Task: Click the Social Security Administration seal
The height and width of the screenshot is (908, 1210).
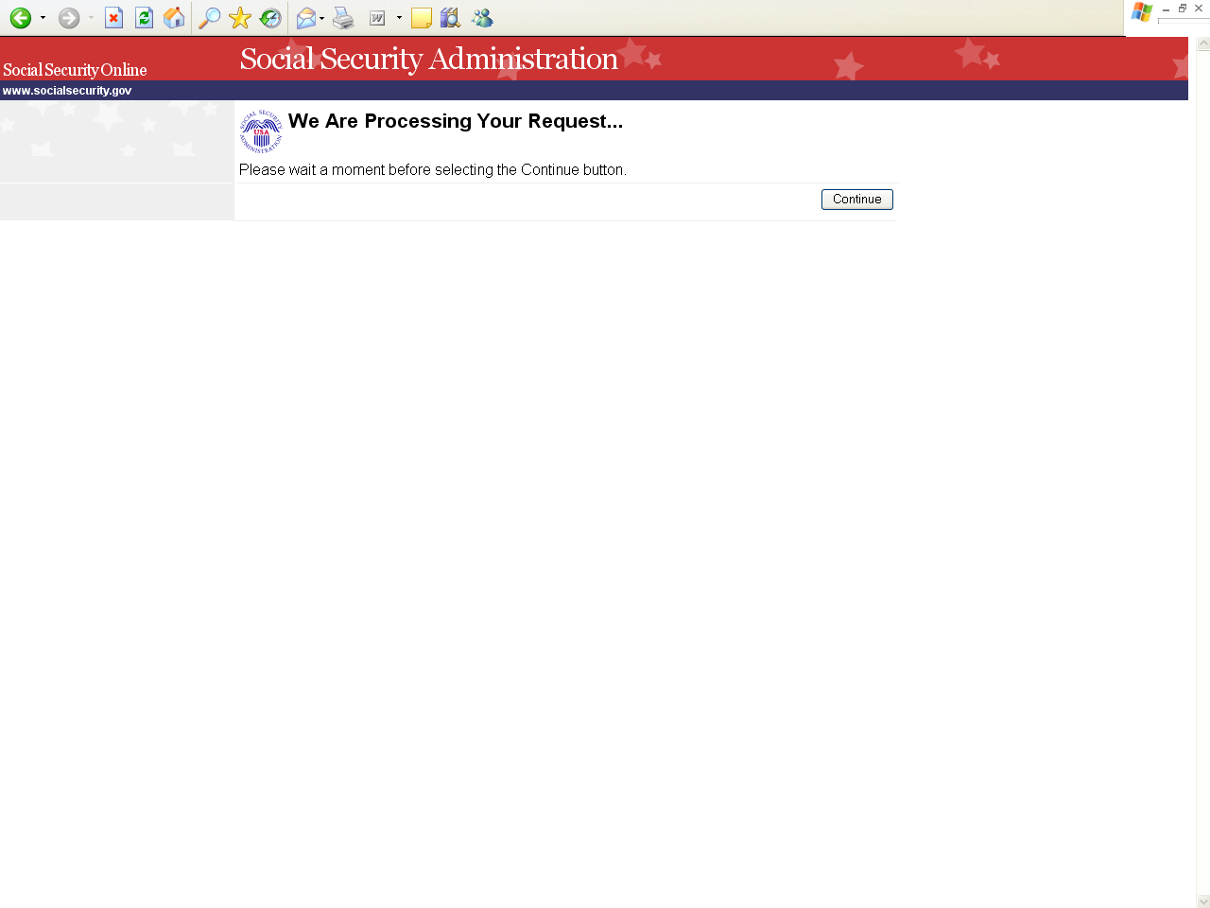Action: click(x=261, y=131)
